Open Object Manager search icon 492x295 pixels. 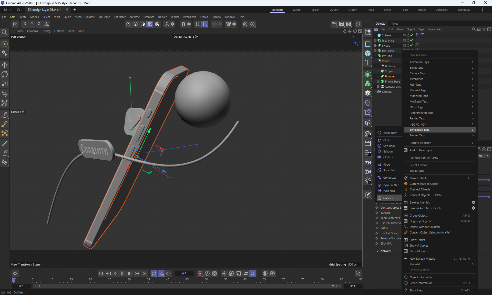tap(474, 29)
